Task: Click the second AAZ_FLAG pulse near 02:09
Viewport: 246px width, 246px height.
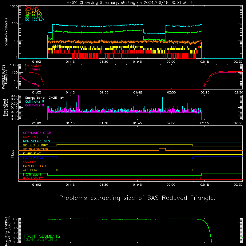Action: [x=192, y=170]
